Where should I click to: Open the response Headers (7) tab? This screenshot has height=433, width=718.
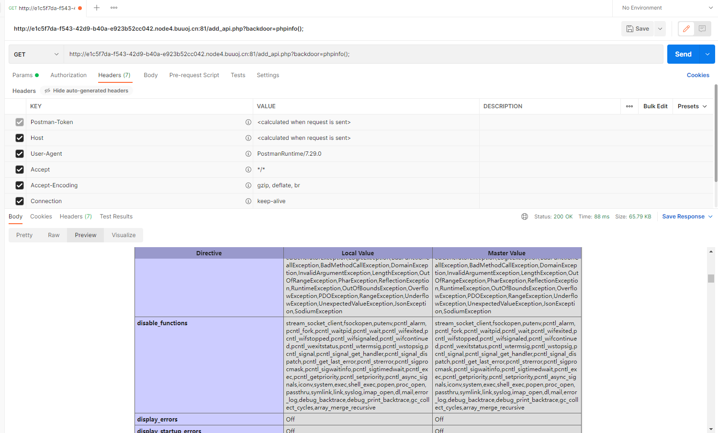76,216
